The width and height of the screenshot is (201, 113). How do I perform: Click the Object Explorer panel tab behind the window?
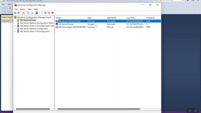coord(7,17)
